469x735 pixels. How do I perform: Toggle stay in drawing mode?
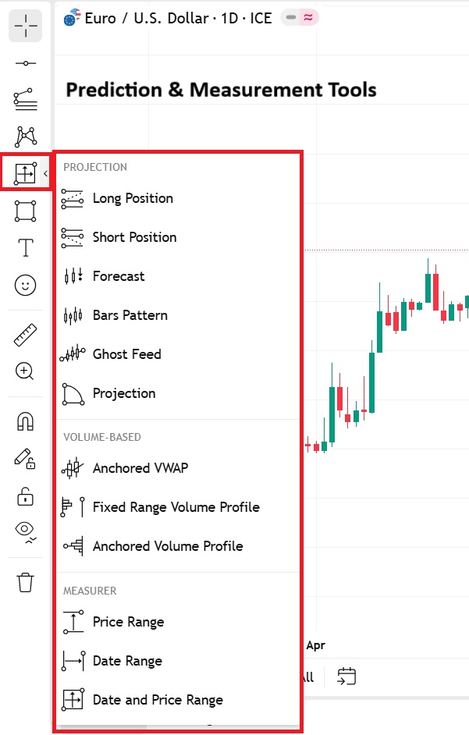pyautogui.click(x=26, y=459)
